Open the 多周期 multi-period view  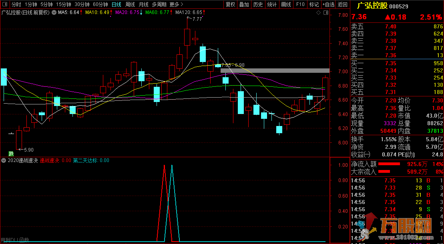pos(159,4)
